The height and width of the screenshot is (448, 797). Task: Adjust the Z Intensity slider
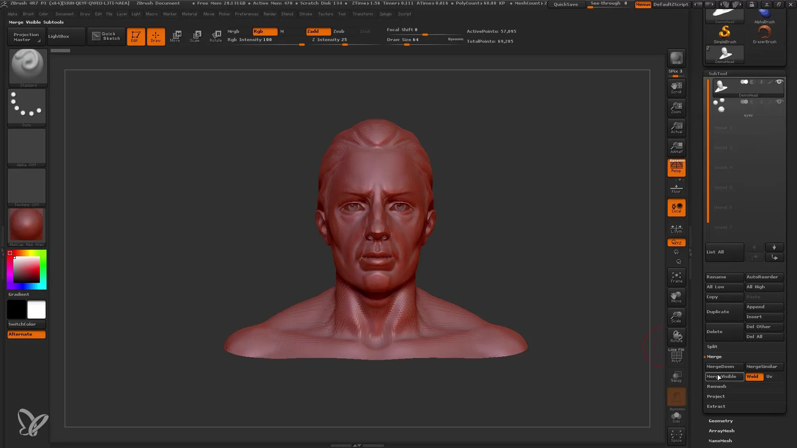pos(346,41)
